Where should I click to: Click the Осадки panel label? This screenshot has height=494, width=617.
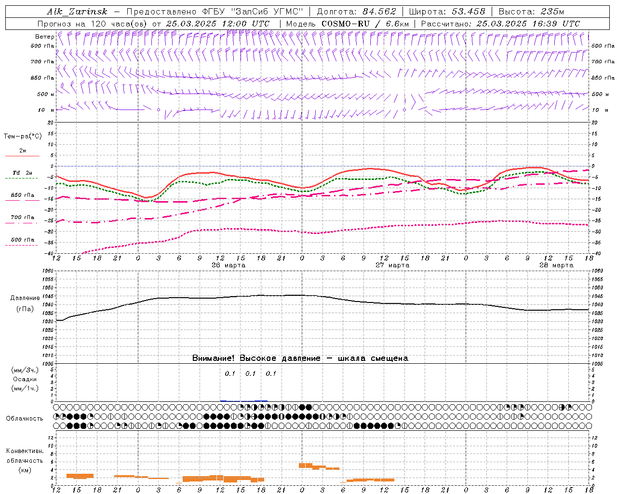pos(25,379)
